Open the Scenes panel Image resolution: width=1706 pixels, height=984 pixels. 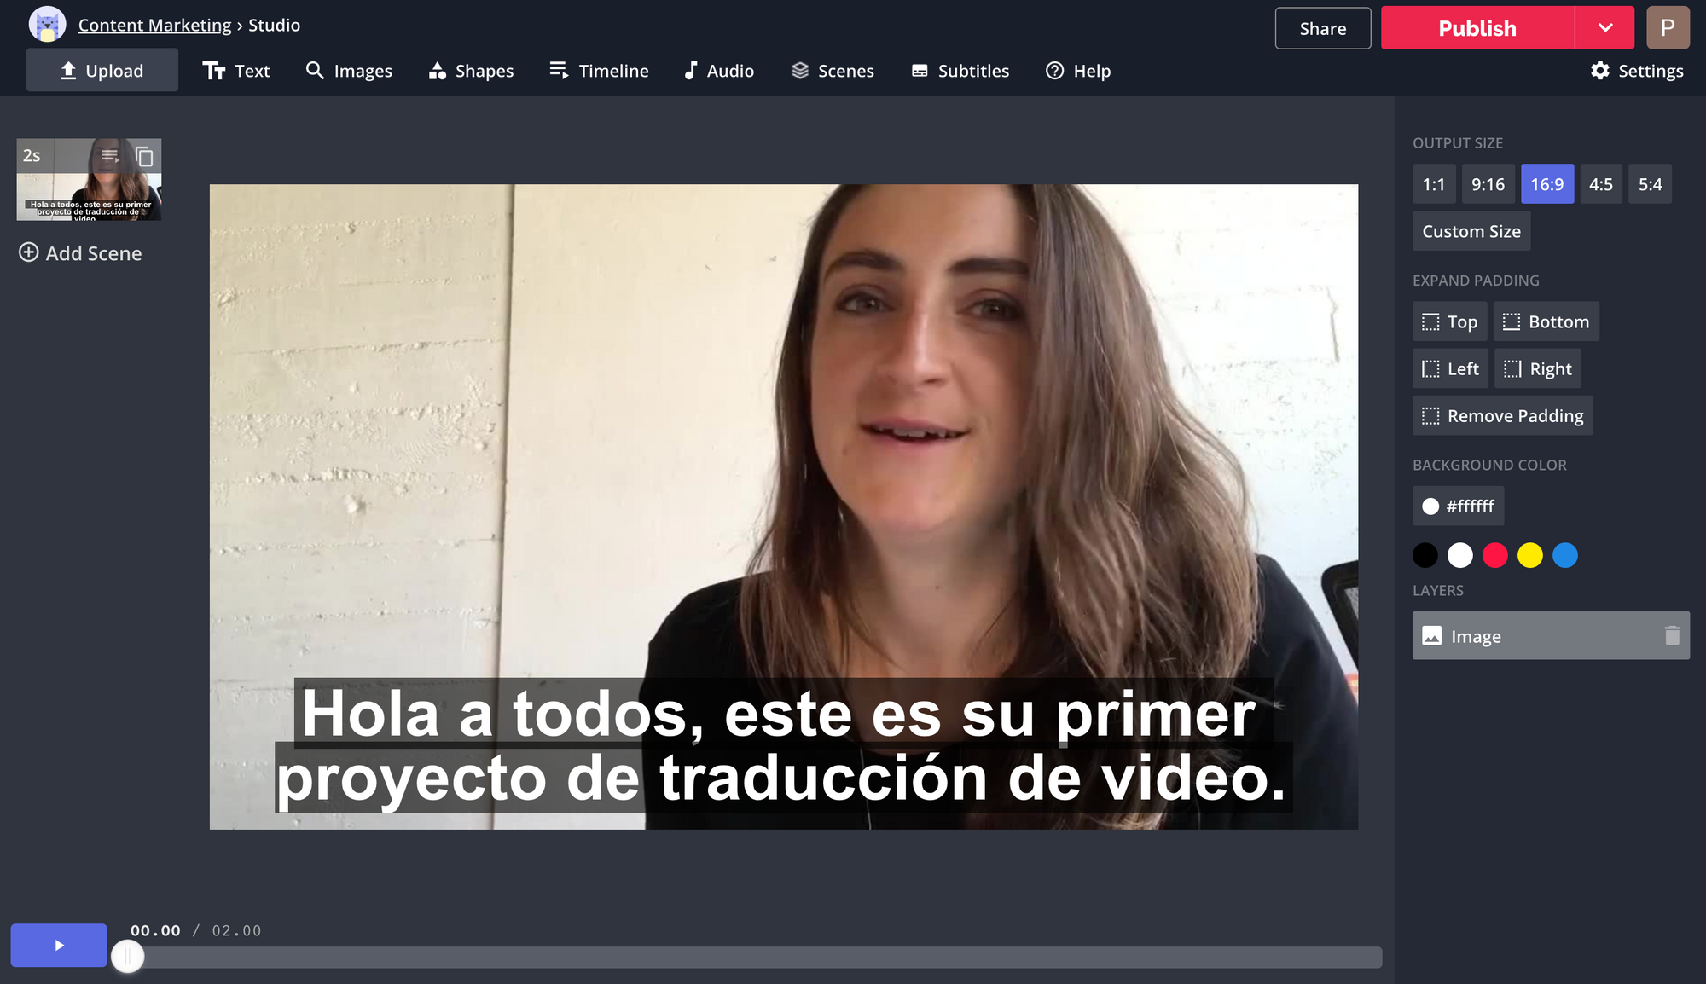833,71
